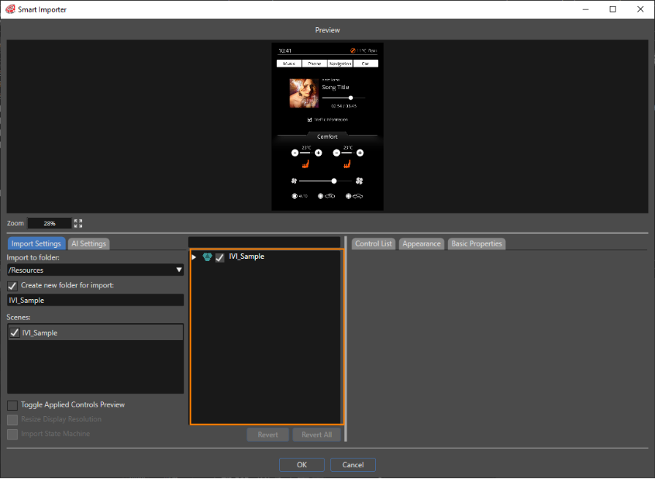
Task: Click the new folder name field IVI_Sample
Action: coord(95,300)
